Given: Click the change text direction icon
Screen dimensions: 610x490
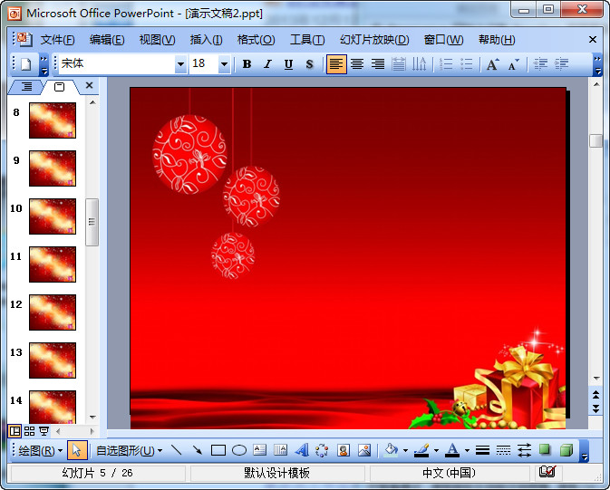Looking at the screenshot, I should (x=419, y=64).
